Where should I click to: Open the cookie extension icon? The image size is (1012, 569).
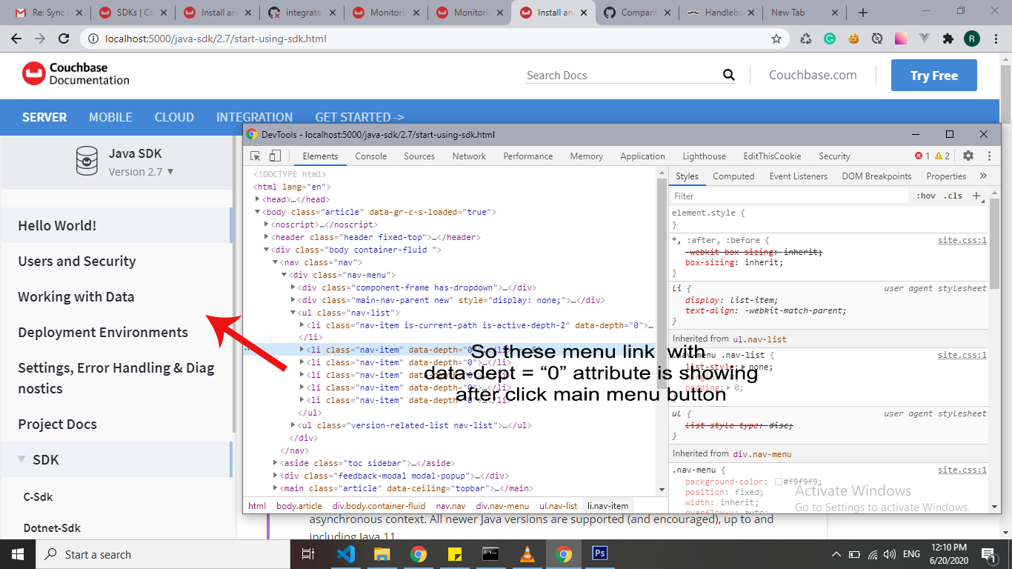tap(853, 39)
